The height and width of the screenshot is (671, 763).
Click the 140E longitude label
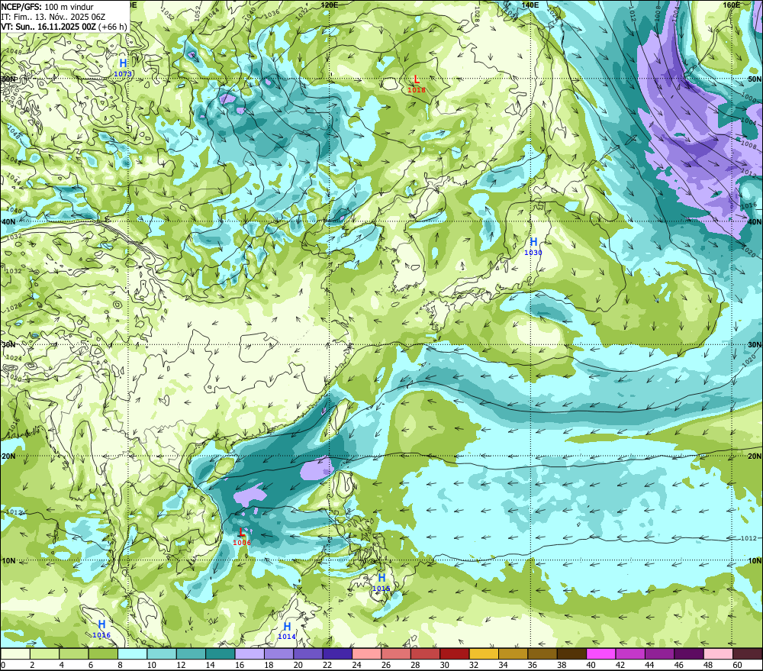click(x=530, y=5)
